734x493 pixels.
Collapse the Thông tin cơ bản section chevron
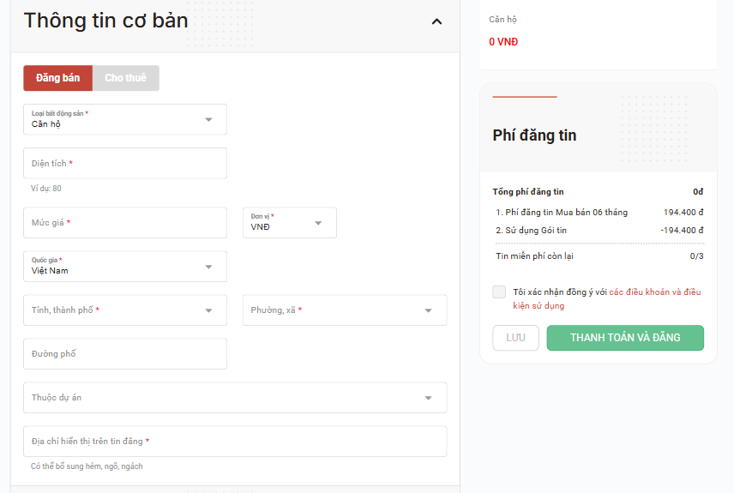pos(436,21)
